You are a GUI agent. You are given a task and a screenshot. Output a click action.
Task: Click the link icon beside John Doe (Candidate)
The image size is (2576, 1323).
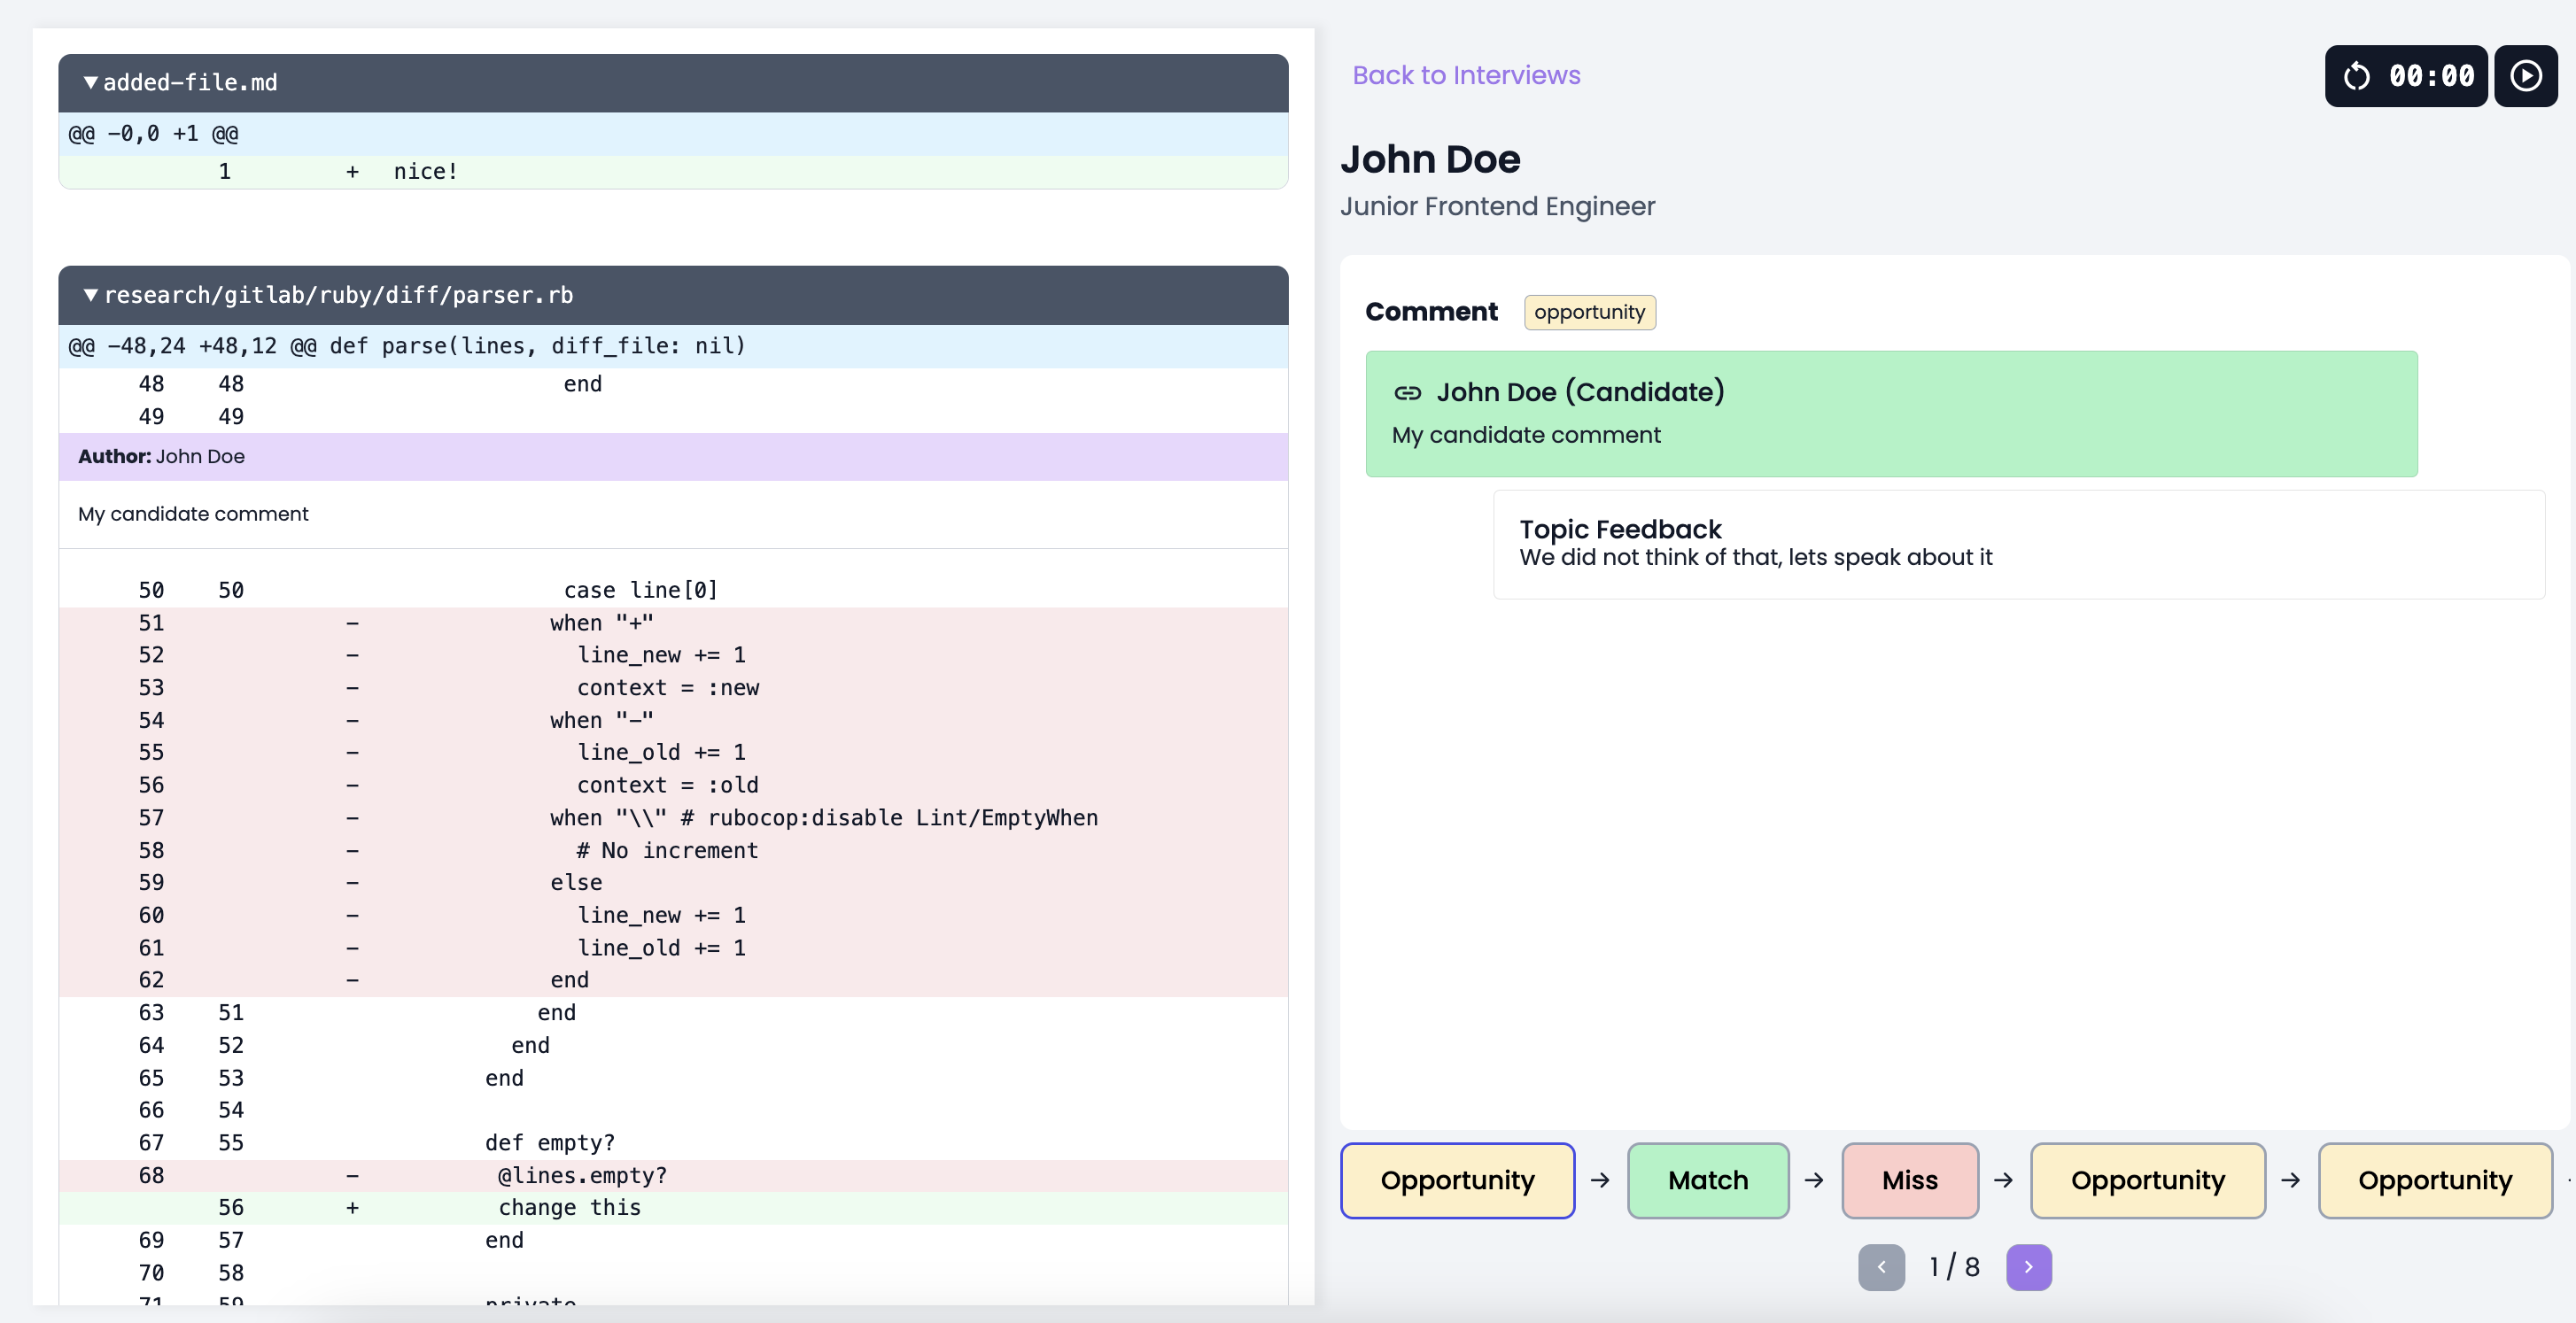(x=1407, y=393)
